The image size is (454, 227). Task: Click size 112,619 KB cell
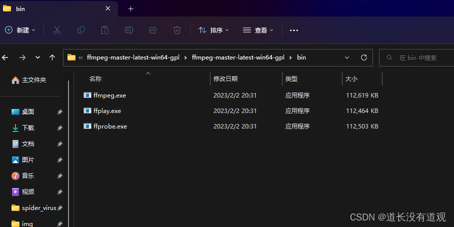pyautogui.click(x=362, y=95)
